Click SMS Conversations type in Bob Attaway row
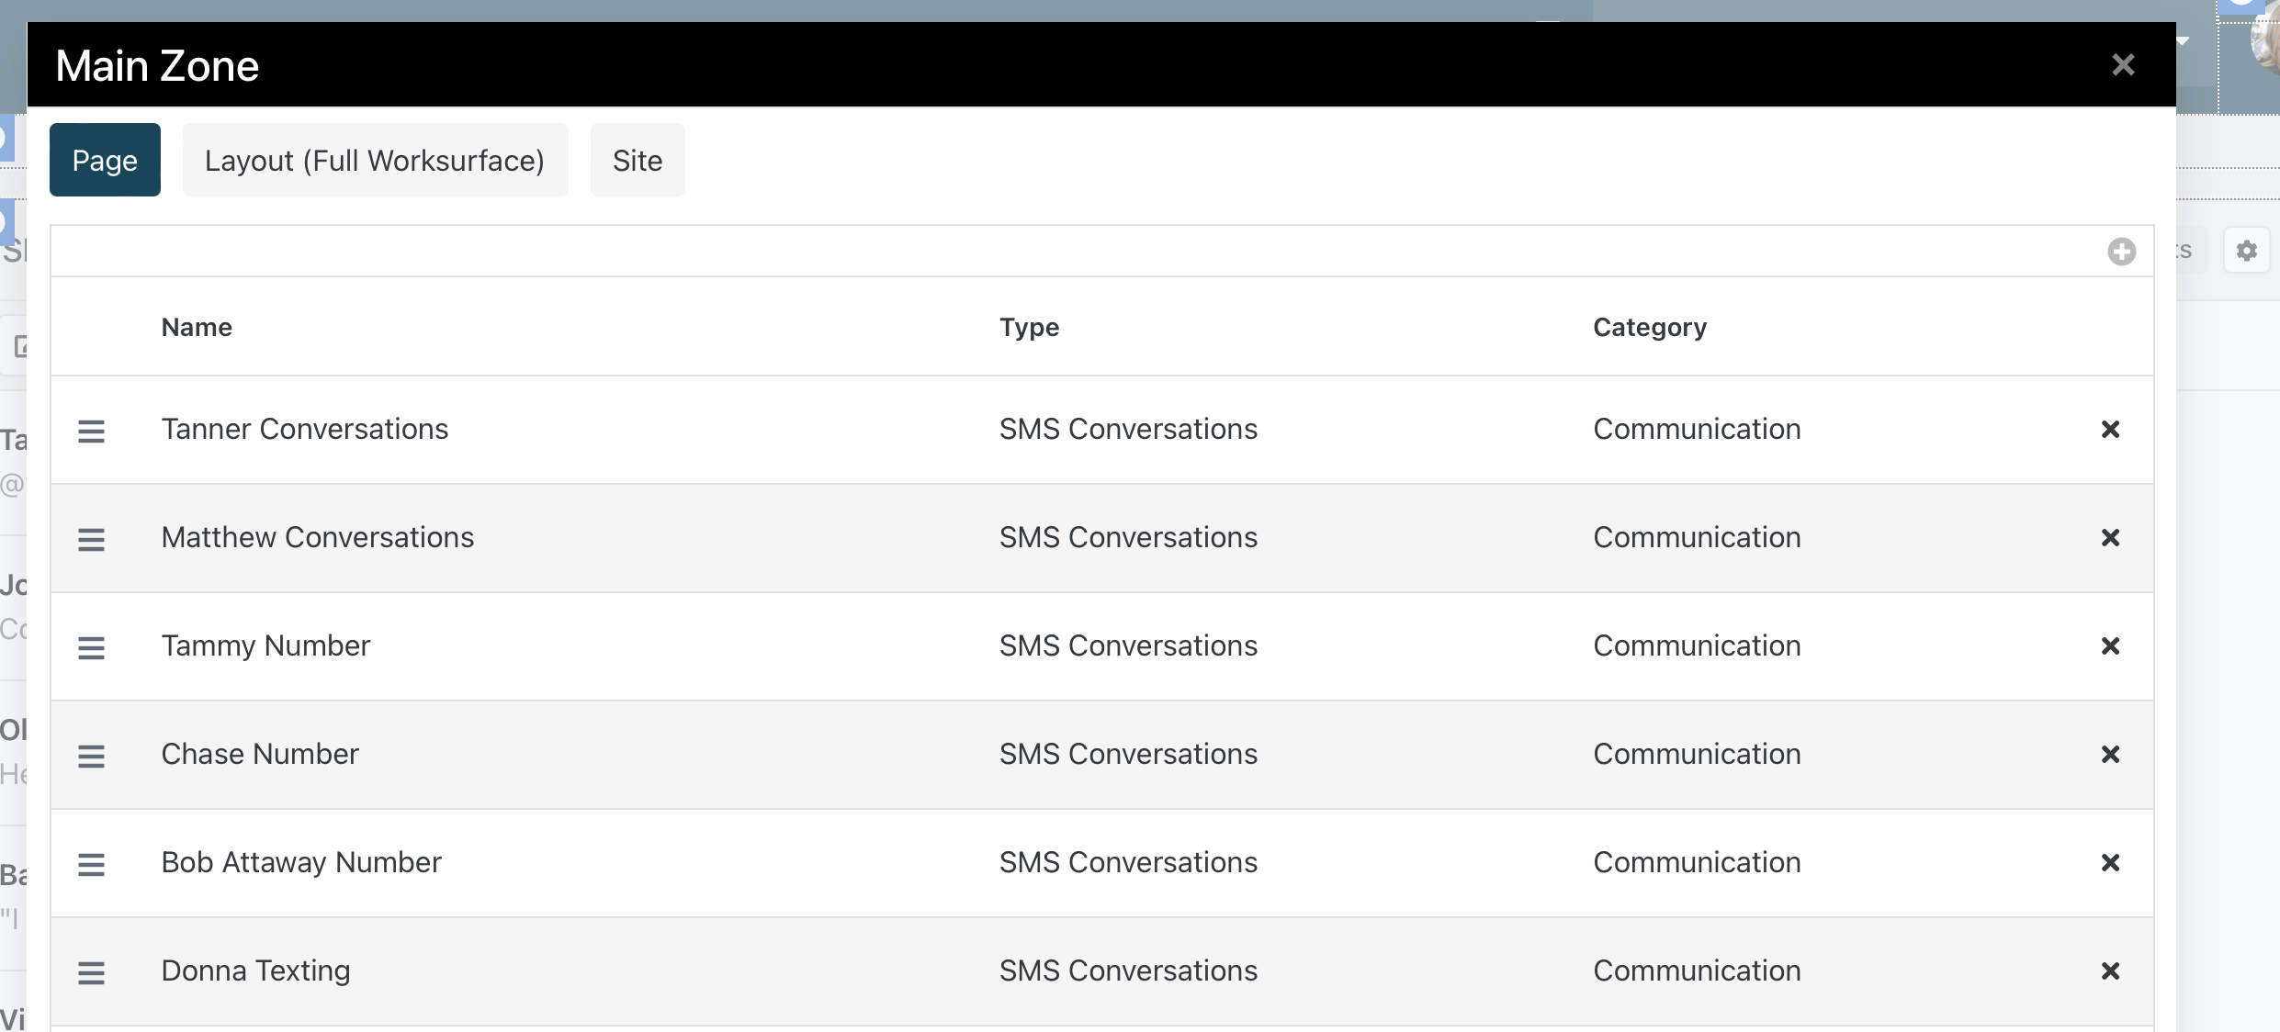 pyautogui.click(x=1128, y=862)
